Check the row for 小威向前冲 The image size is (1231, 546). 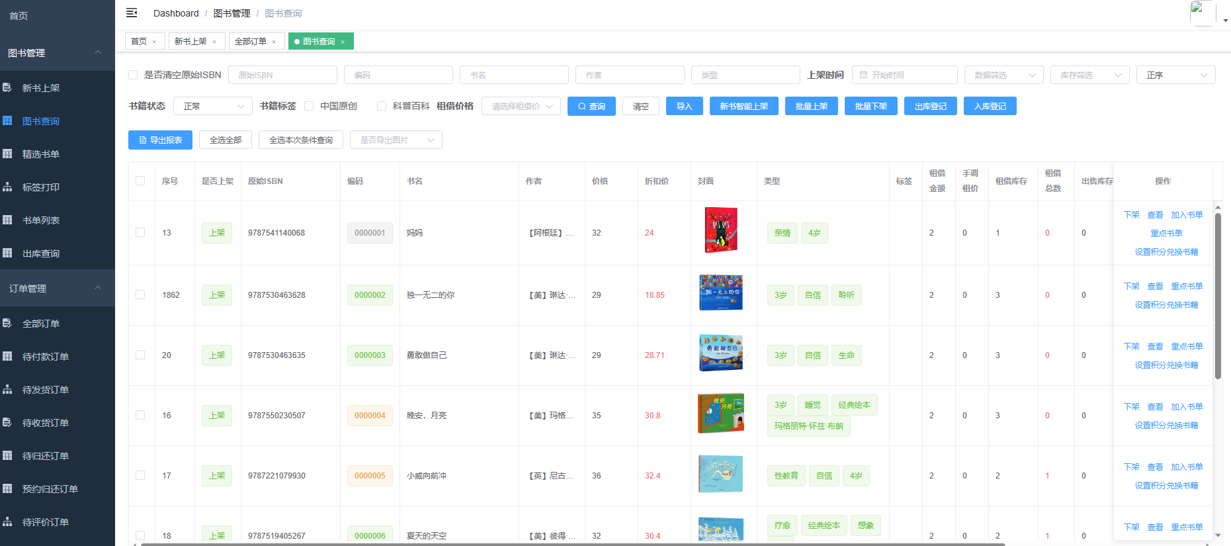pyautogui.click(x=140, y=475)
